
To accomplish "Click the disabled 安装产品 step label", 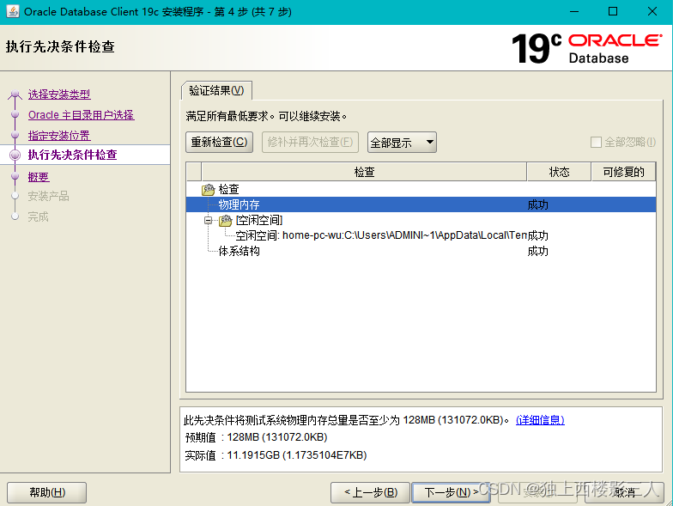I will [x=48, y=197].
